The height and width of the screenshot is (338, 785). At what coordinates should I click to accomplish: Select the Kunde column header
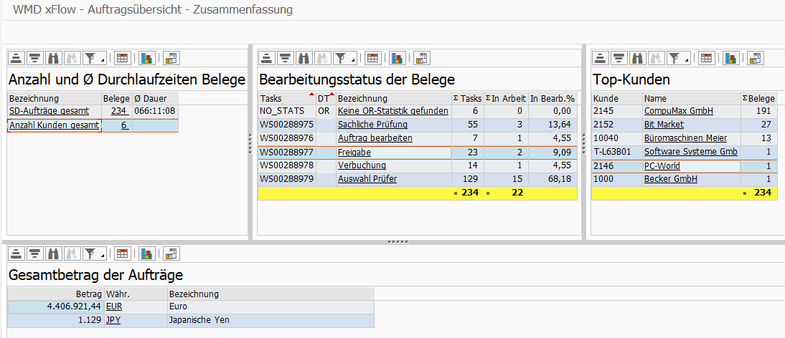(x=617, y=98)
